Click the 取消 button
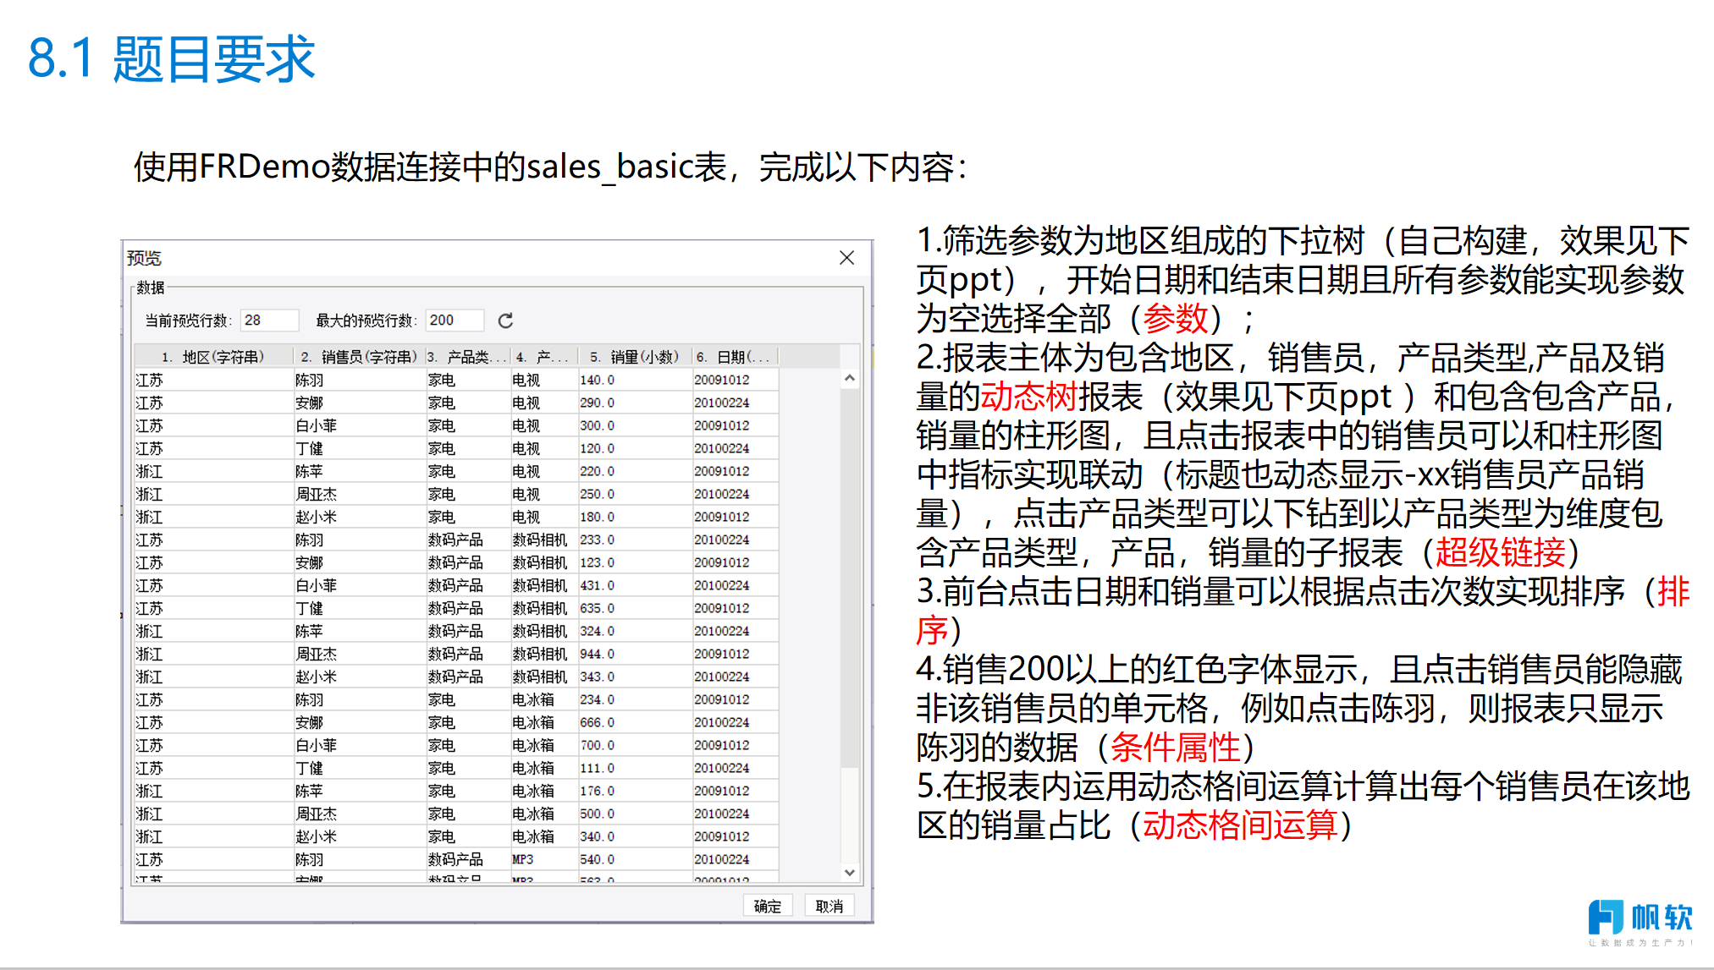 (x=829, y=906)
